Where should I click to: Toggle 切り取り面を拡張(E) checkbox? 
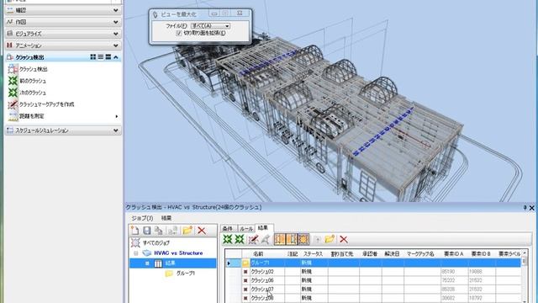point(178,34)
